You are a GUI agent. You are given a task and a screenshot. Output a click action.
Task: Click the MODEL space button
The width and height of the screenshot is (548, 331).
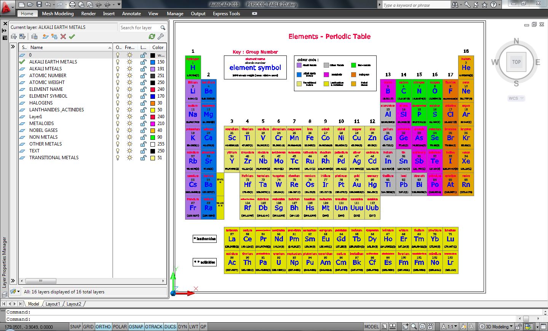[371, 326]
